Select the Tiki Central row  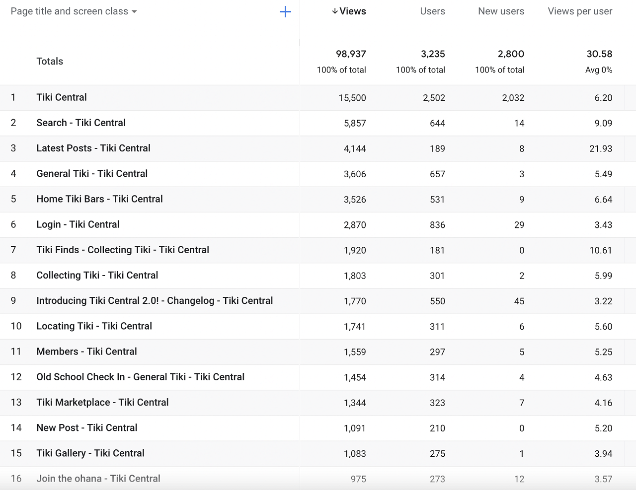tap(62, 97)
